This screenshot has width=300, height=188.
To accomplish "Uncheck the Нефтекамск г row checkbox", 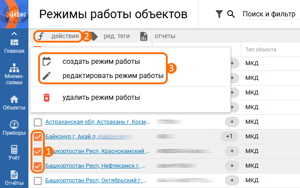I will click(38, 166).
